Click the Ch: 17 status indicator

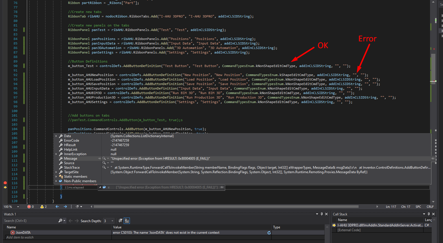click(x=406, y=207)
